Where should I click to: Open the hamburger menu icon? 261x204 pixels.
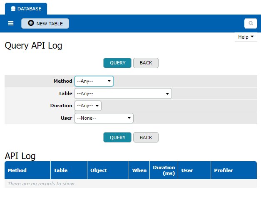(x=11, y=23)
